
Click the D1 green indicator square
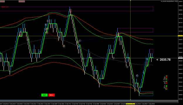[x=167, y=85]
